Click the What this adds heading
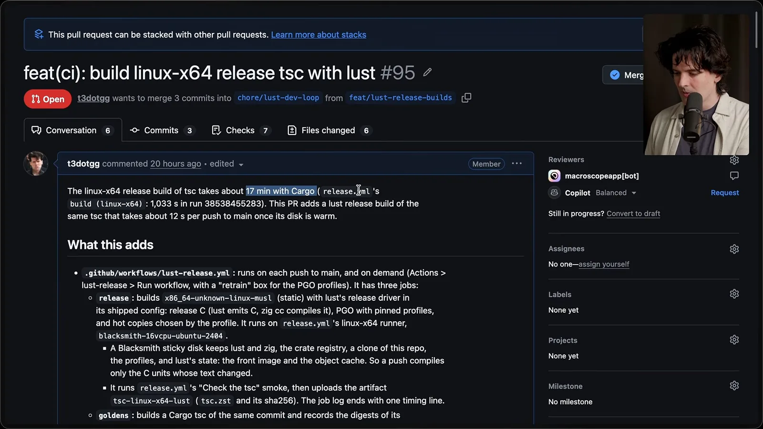The width and height of the screenshot is (763, 429). [x=111, y=245]
